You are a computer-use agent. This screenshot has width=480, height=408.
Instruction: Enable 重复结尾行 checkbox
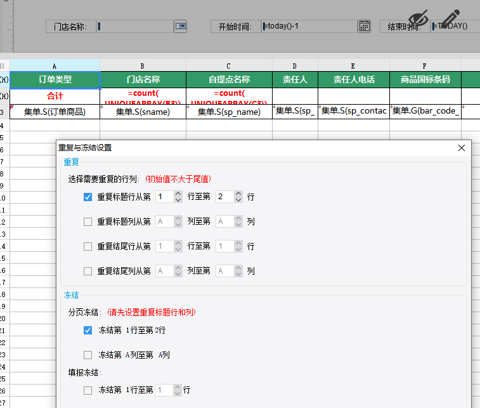(x=88, y=246)
